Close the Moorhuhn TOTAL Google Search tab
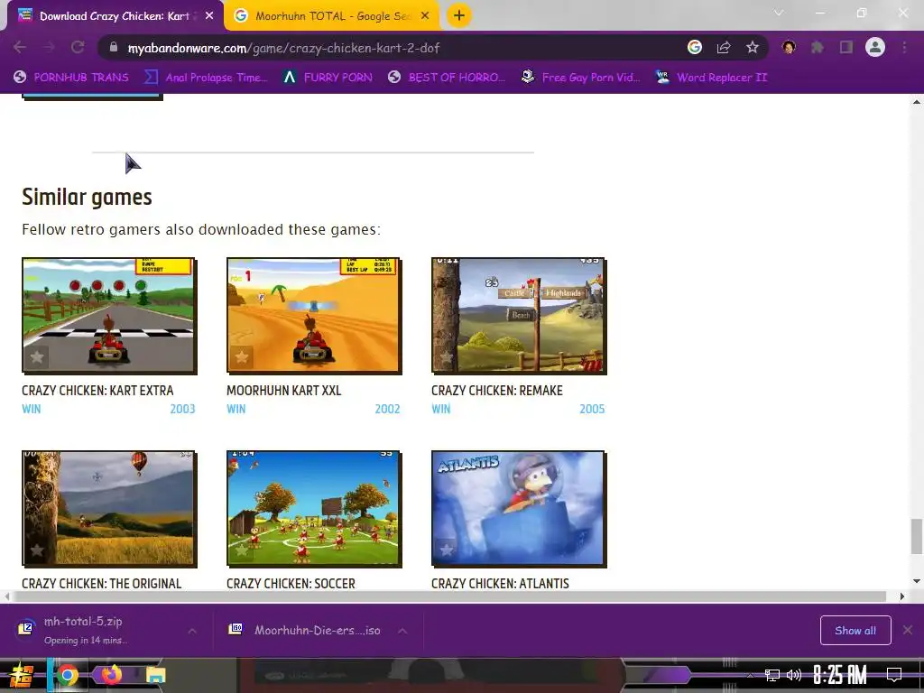924x693 pixels. pos(425,16)
